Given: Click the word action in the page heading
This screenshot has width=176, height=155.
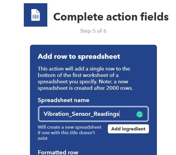Looking at the screenshot, I should click(122, 17).
